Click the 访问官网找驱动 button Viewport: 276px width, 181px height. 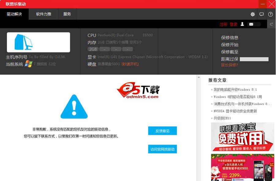point(162,149)
